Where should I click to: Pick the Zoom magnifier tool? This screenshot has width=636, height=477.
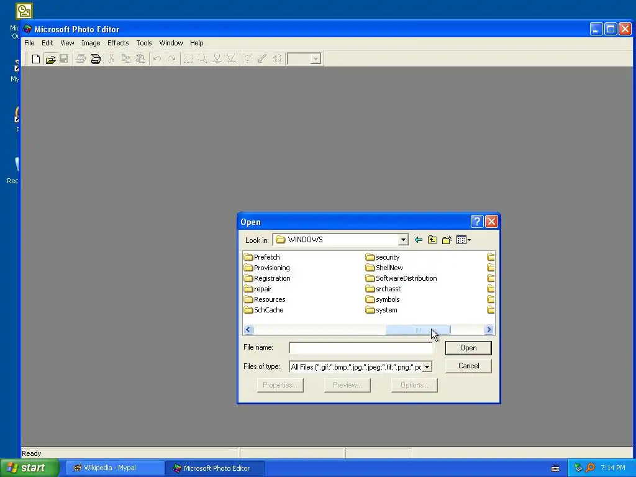click(x=202, y=59)
